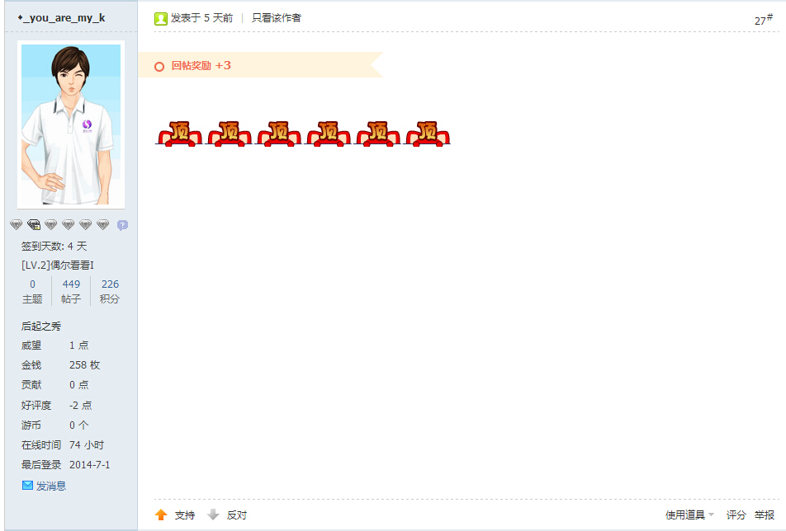Click the 评分 rating link
The width and height of the screenshot is (786, 531).
point(736,515)
